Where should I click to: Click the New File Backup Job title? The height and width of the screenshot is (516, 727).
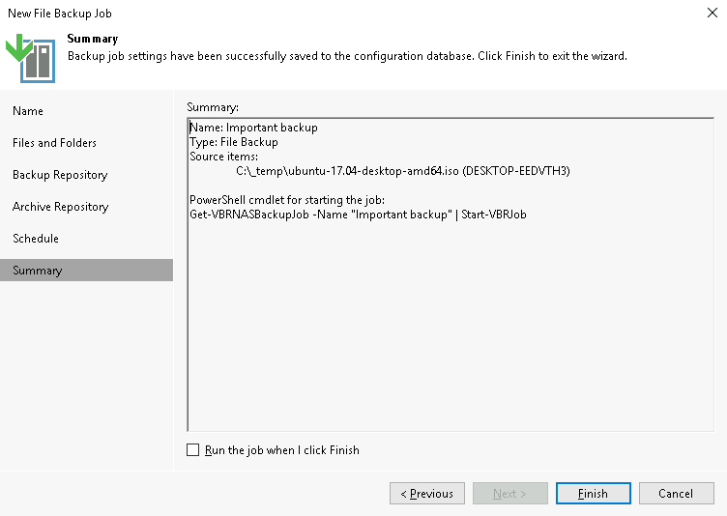[x=60, y=13]
